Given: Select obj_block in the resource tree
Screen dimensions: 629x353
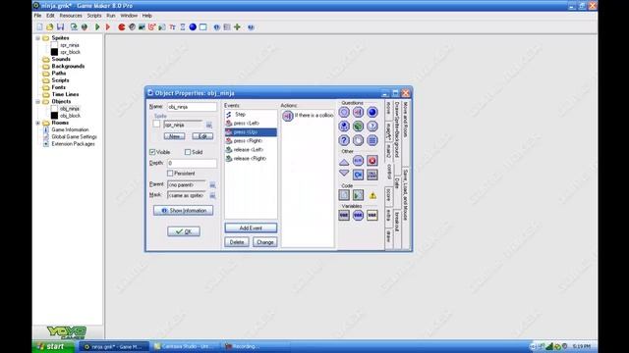Looking at the screenshot, I should click(x=70, y=116).
